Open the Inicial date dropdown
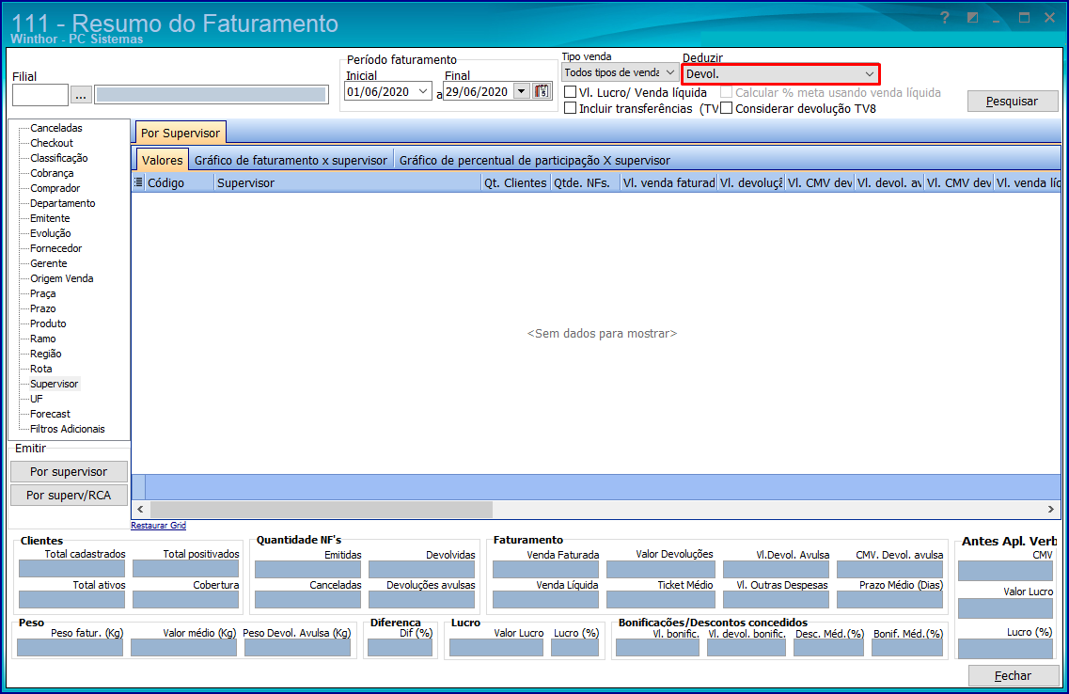This screenshot has width=1069, height=694. click(x=423, y=91)
